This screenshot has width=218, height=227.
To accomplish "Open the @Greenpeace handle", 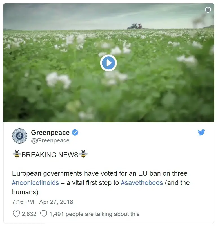I will pos(50,140).
